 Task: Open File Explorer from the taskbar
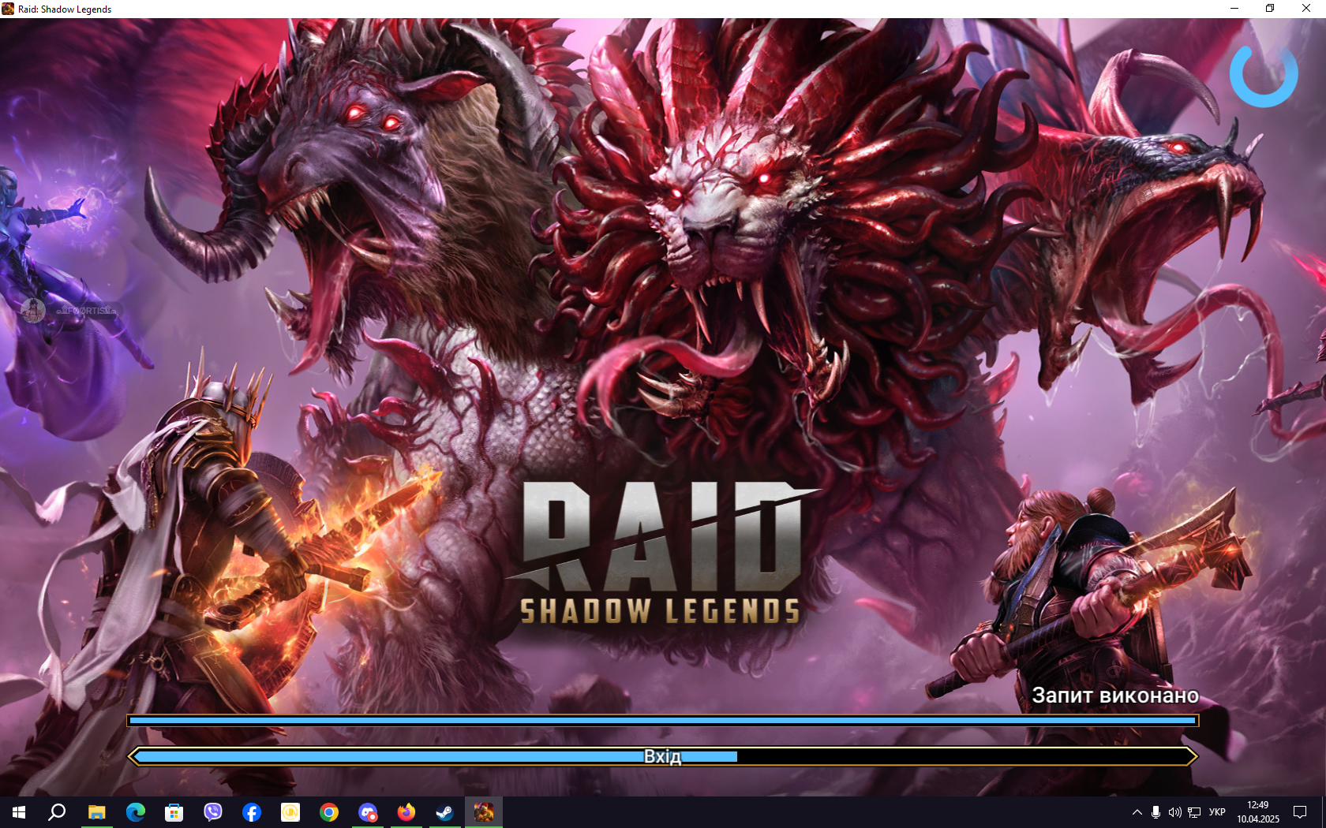96,812
